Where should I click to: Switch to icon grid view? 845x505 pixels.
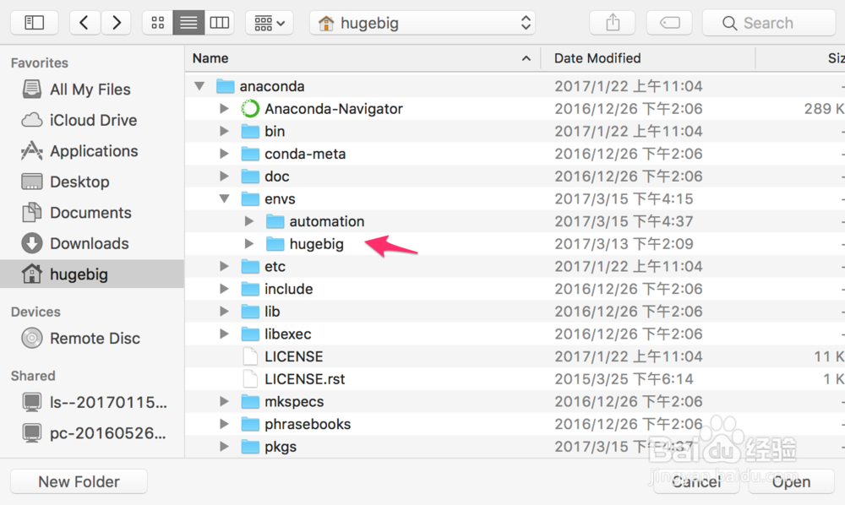pos(157,22)
